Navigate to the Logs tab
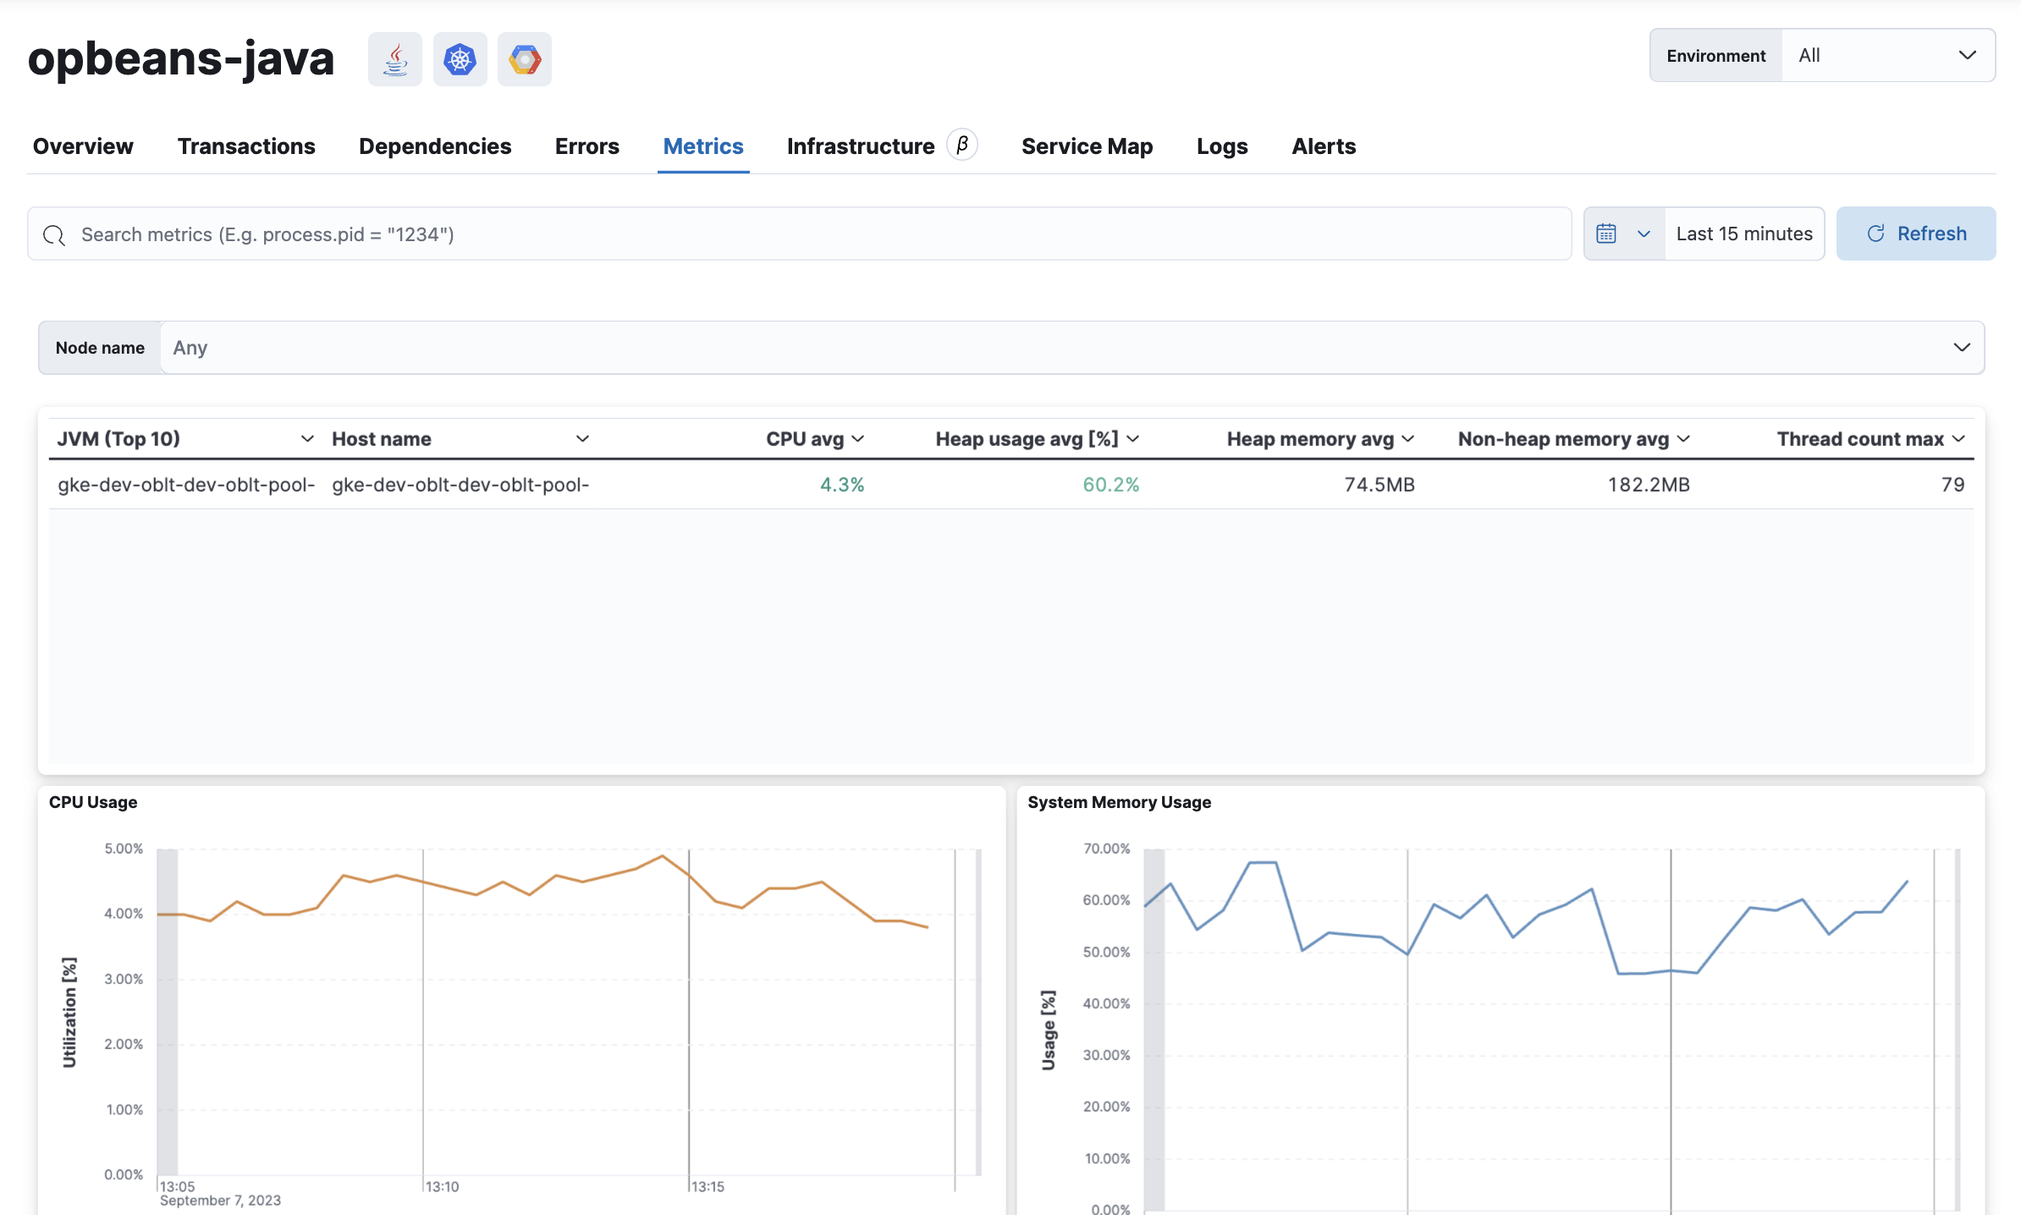Viewport: 2021px width, 1215px height. pos(1221,146)
